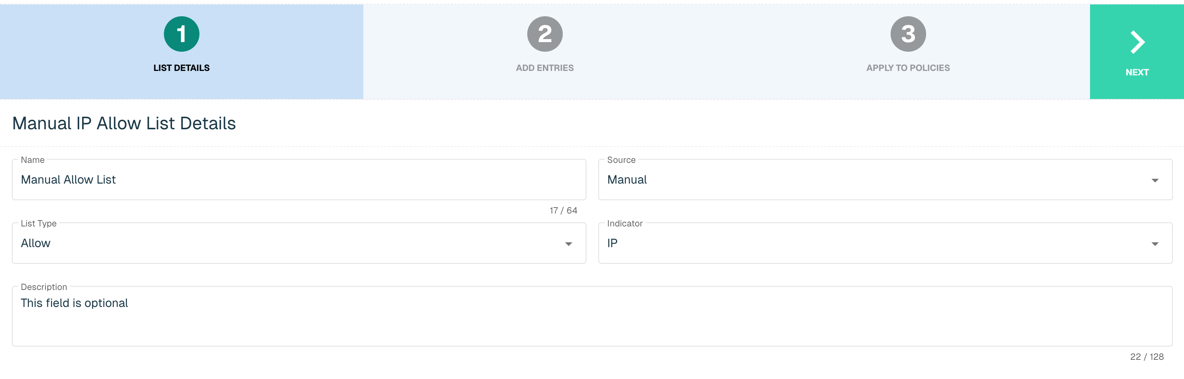Click the step 1 circle icon
Viewport: 1184px width, 379px height.
click(x=182, y=34)
